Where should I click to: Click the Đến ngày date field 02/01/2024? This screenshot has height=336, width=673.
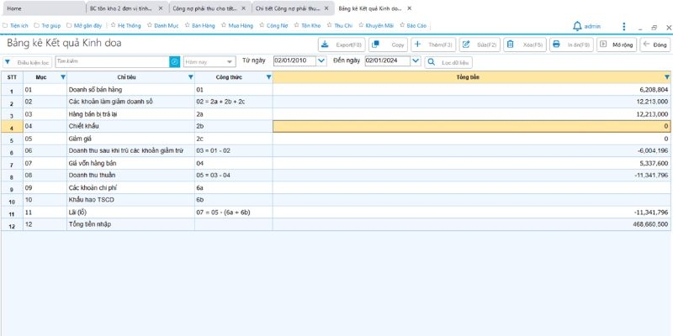point(388,60)
